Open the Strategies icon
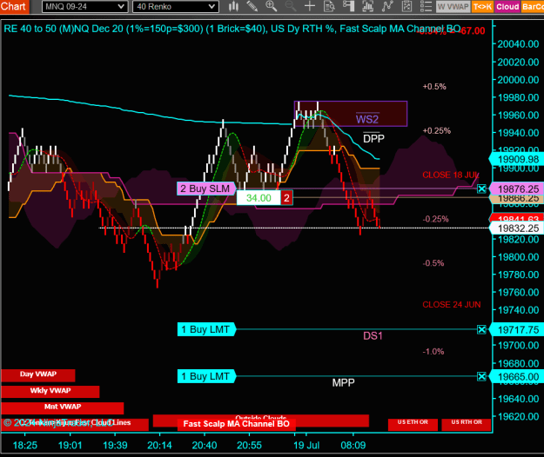Viewport: 544px width, 457px height. 406,6
